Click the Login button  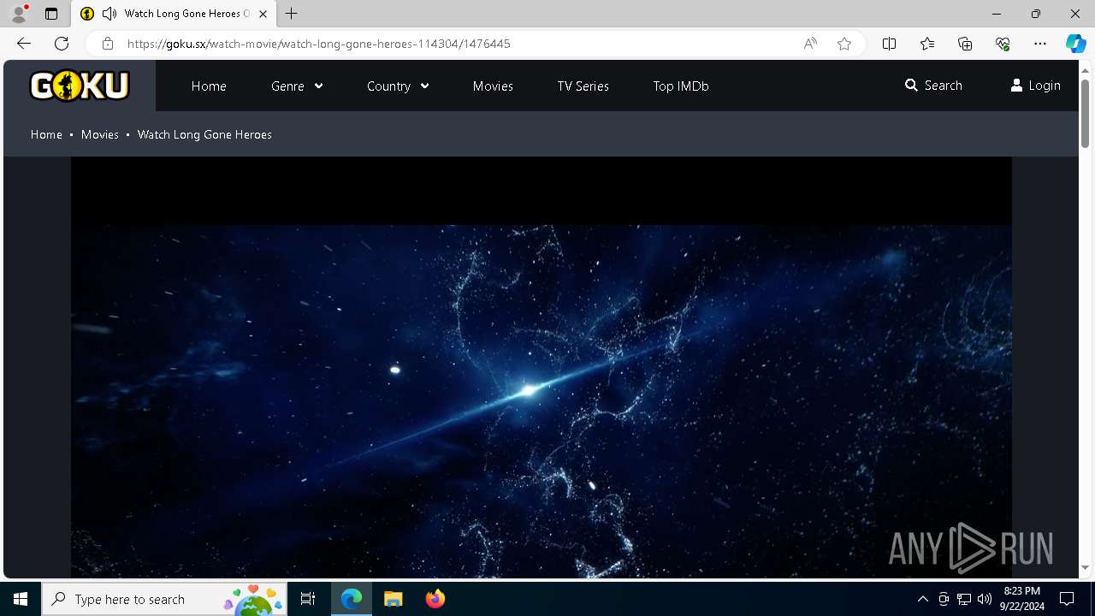point(1035,86)
